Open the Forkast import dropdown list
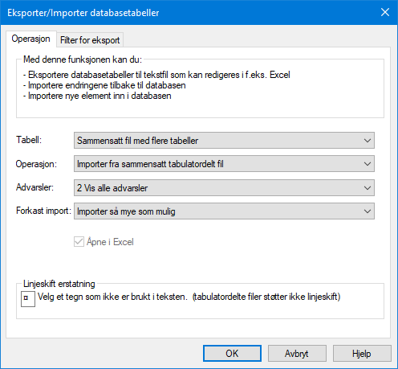Image resolution: width=398 pixels, height=369 pixels. click(x=224, y=211)
